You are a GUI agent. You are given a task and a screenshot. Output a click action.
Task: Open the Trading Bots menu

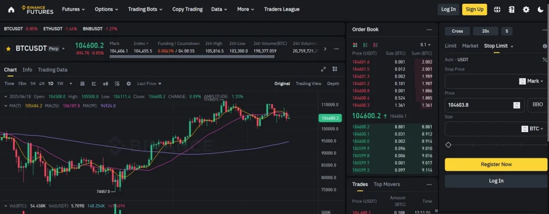pyautogui.click(x=146, y=9)
